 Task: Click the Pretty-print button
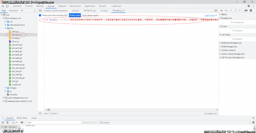75,15
